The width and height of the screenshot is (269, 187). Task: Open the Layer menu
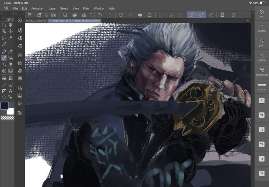coord(52,8)
